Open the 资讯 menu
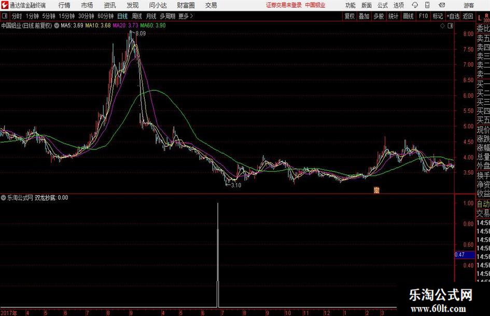The height and width of the screenshot is (316, 490). click(110, 5)
